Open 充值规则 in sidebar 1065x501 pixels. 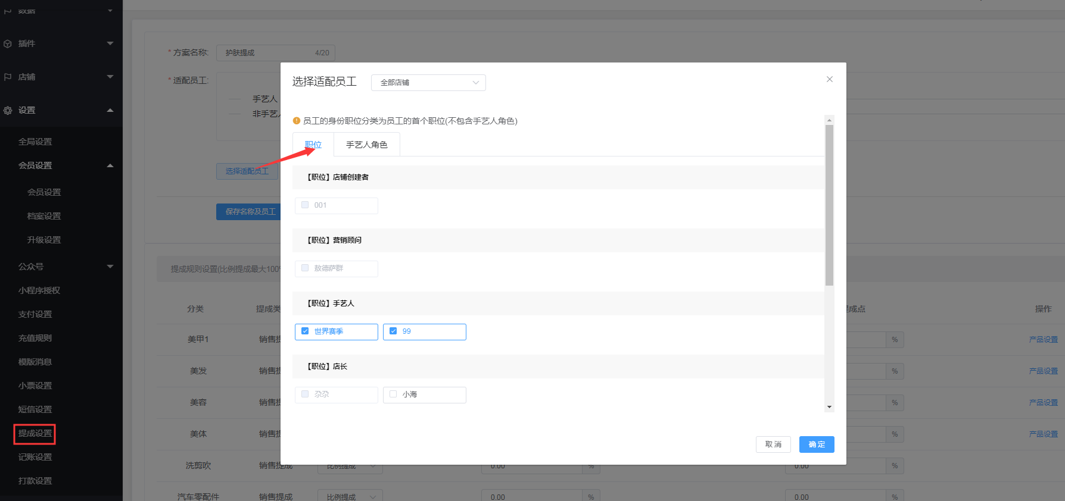pyautogui.click(x=35, y=338)
